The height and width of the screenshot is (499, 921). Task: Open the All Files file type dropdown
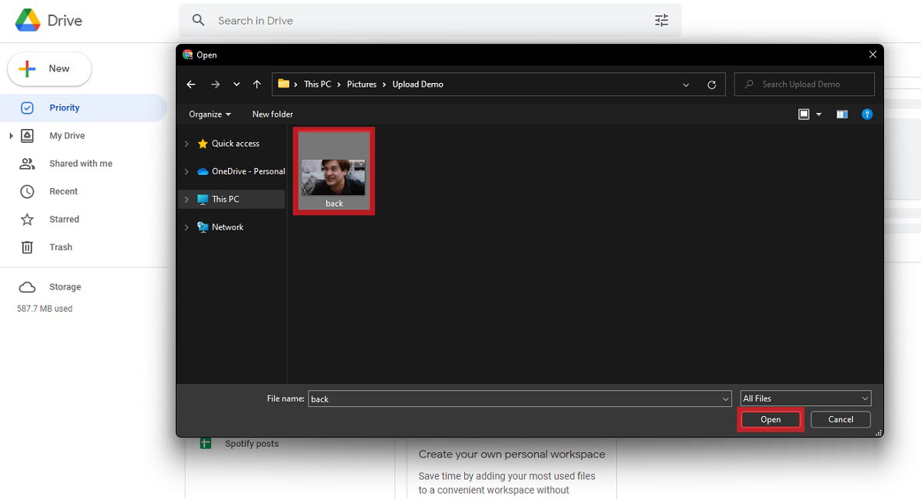(867, 398)
